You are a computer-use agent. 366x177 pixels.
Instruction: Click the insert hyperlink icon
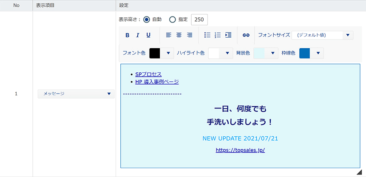pos(246,35)
